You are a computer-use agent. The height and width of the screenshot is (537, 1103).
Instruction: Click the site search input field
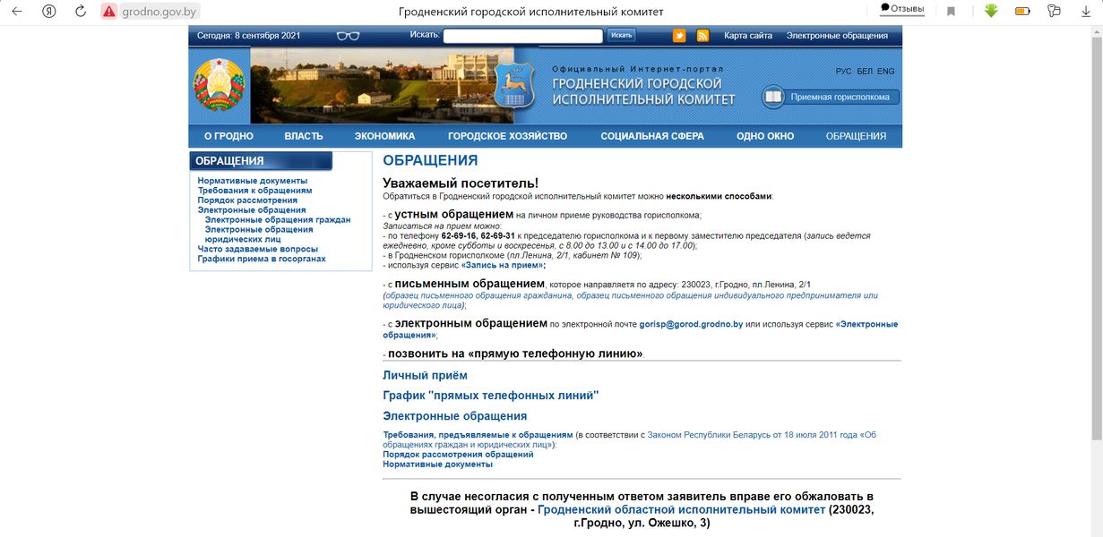point(522,36)
